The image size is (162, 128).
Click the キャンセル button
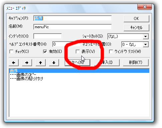click(x=136, y=28)
